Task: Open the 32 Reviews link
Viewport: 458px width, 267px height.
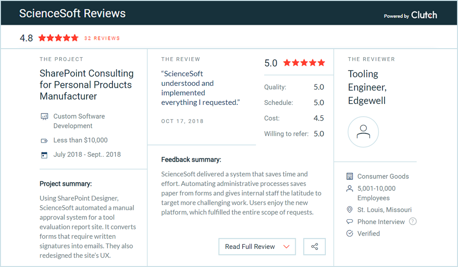Action: 102,38
